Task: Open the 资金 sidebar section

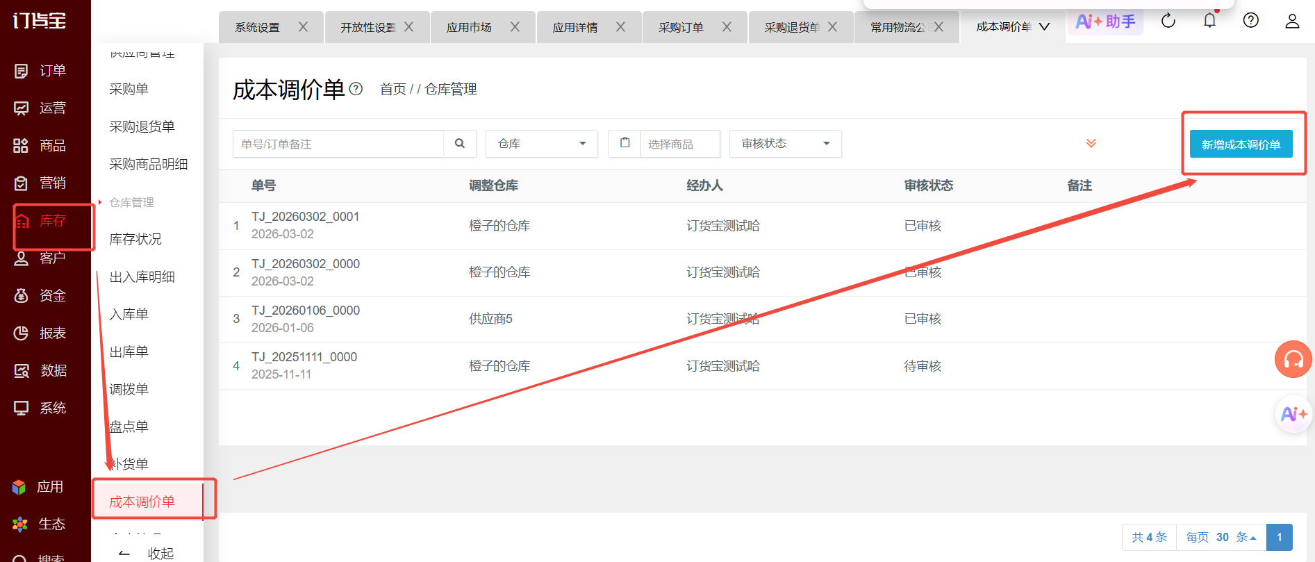Action: (x=40, y=296)
